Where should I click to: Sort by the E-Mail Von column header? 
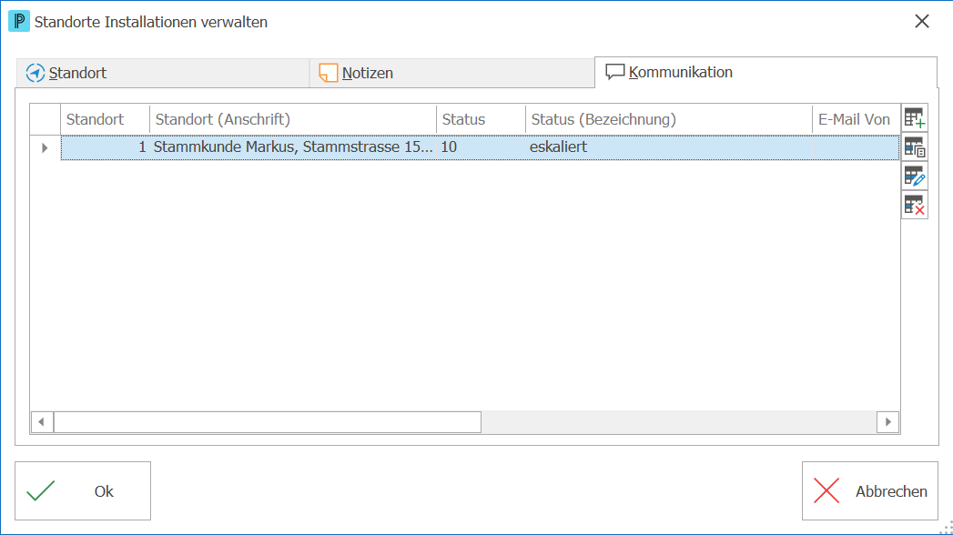[x=856, y=119]
